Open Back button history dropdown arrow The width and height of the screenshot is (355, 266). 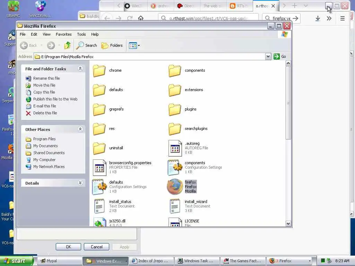coord(42,45)
